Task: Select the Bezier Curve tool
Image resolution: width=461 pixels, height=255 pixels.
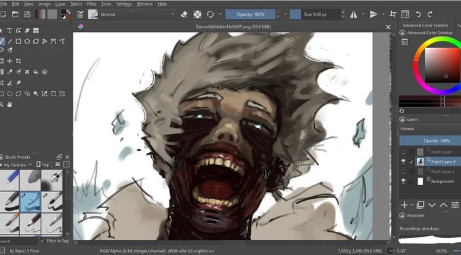Action: [x=53, y=41]
